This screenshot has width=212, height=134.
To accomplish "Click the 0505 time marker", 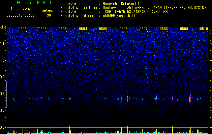I will [103, 29].
